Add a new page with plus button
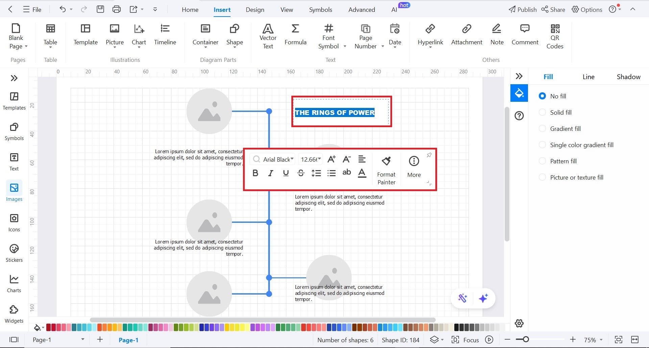The width and height of the screenshot is (649, 348). pos(100,339)
